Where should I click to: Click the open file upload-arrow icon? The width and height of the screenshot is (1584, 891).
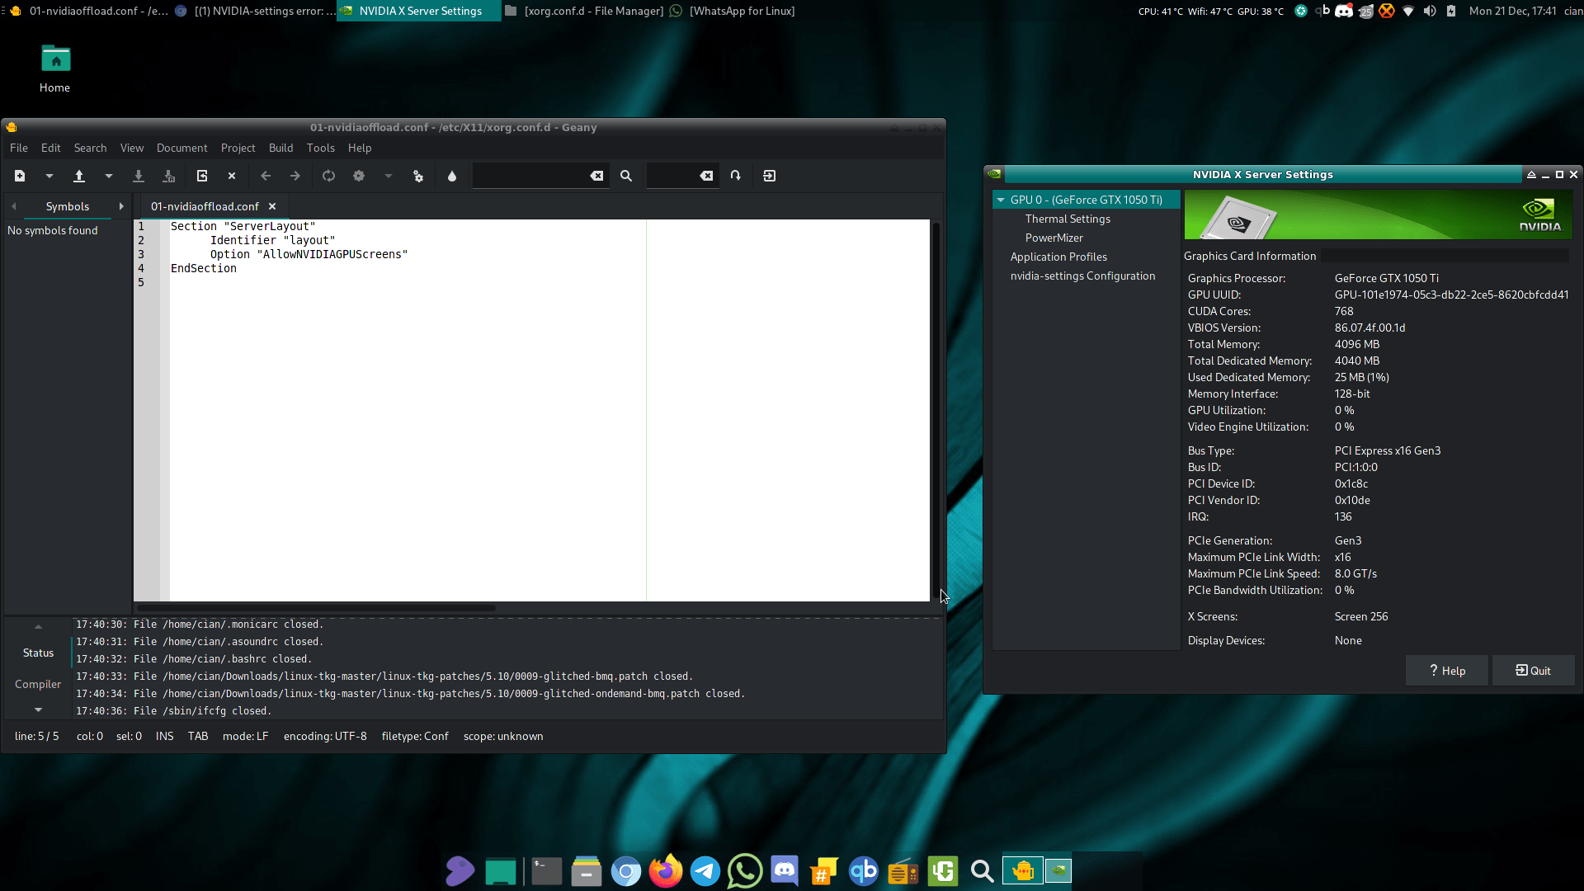click(79, 176)
